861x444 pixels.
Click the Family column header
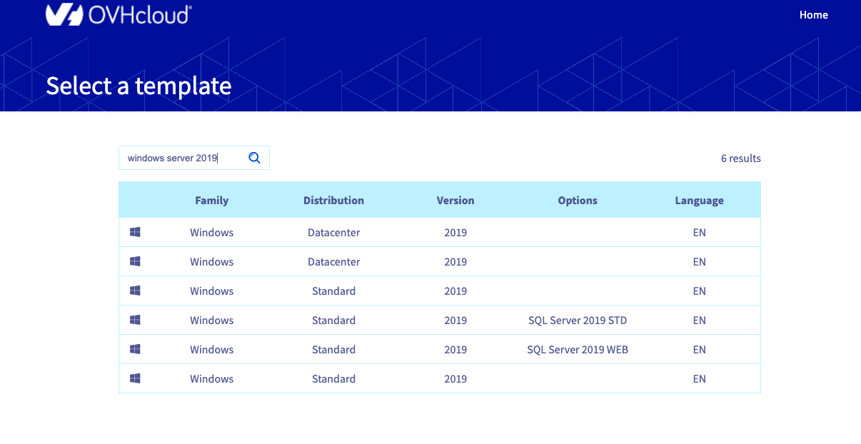click(212, 201)
